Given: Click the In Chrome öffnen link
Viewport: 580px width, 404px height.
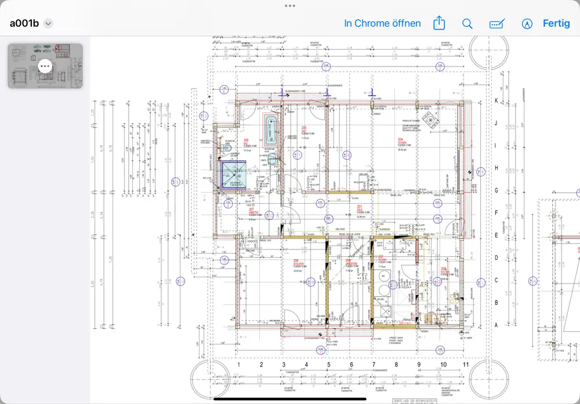Looking at the screenshot, I should pyautogui.click(x=382, y=24).
